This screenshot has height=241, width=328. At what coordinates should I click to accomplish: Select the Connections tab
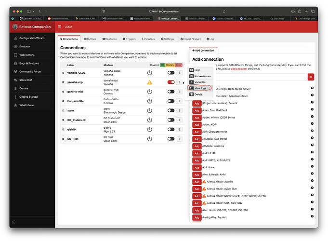tap(69, 39)
